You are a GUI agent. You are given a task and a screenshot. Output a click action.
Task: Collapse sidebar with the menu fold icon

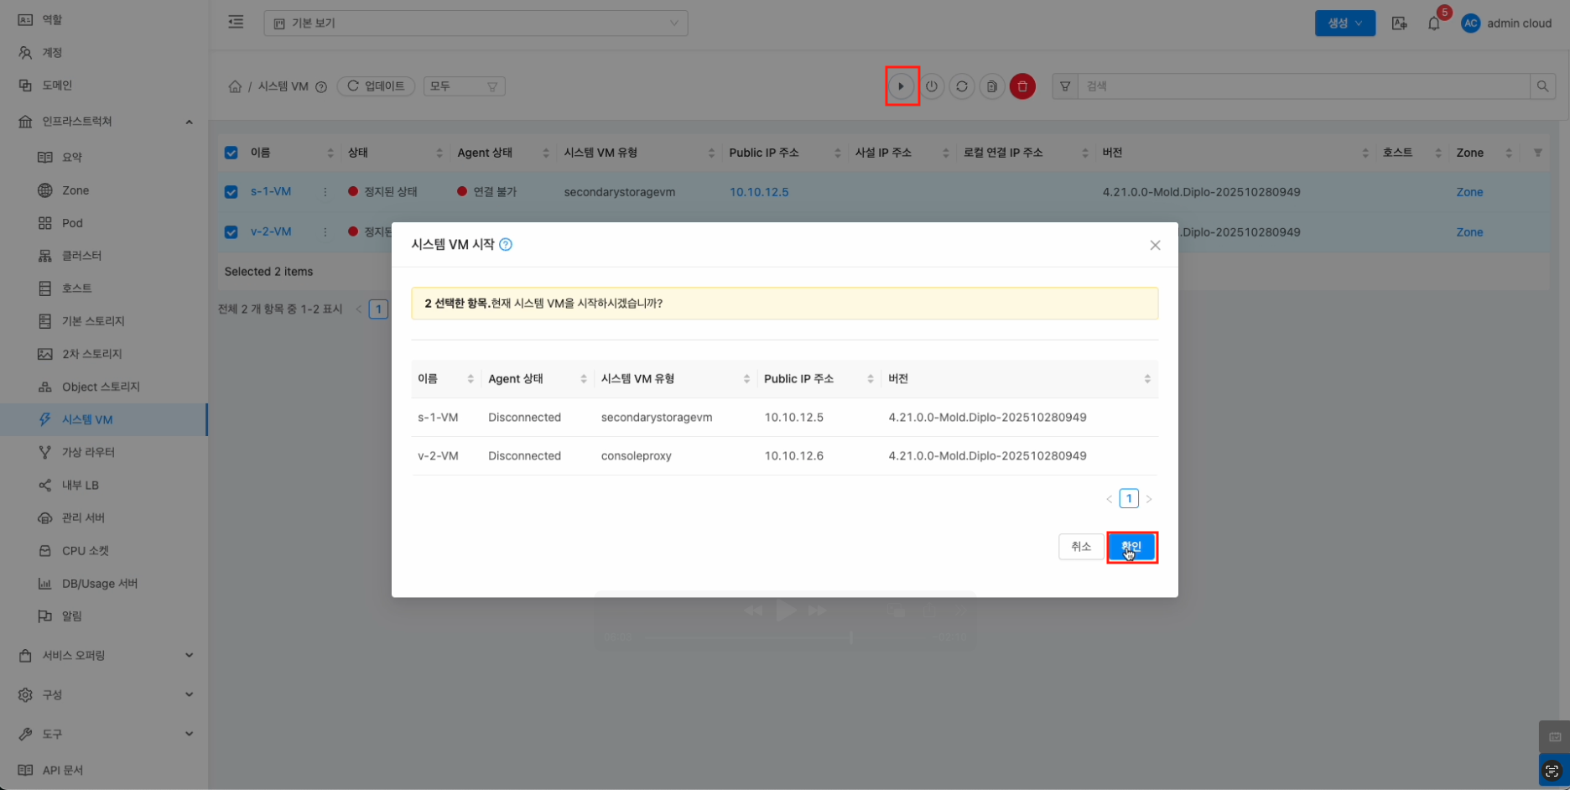(x=236, y=23)
